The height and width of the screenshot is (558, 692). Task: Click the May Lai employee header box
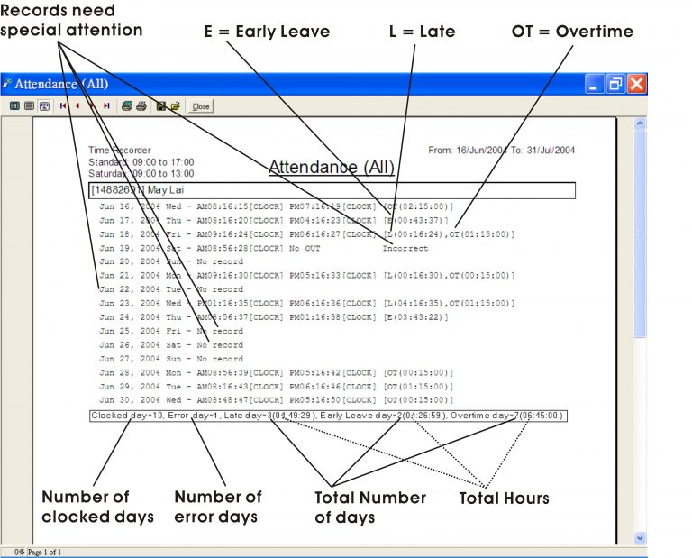332,190
